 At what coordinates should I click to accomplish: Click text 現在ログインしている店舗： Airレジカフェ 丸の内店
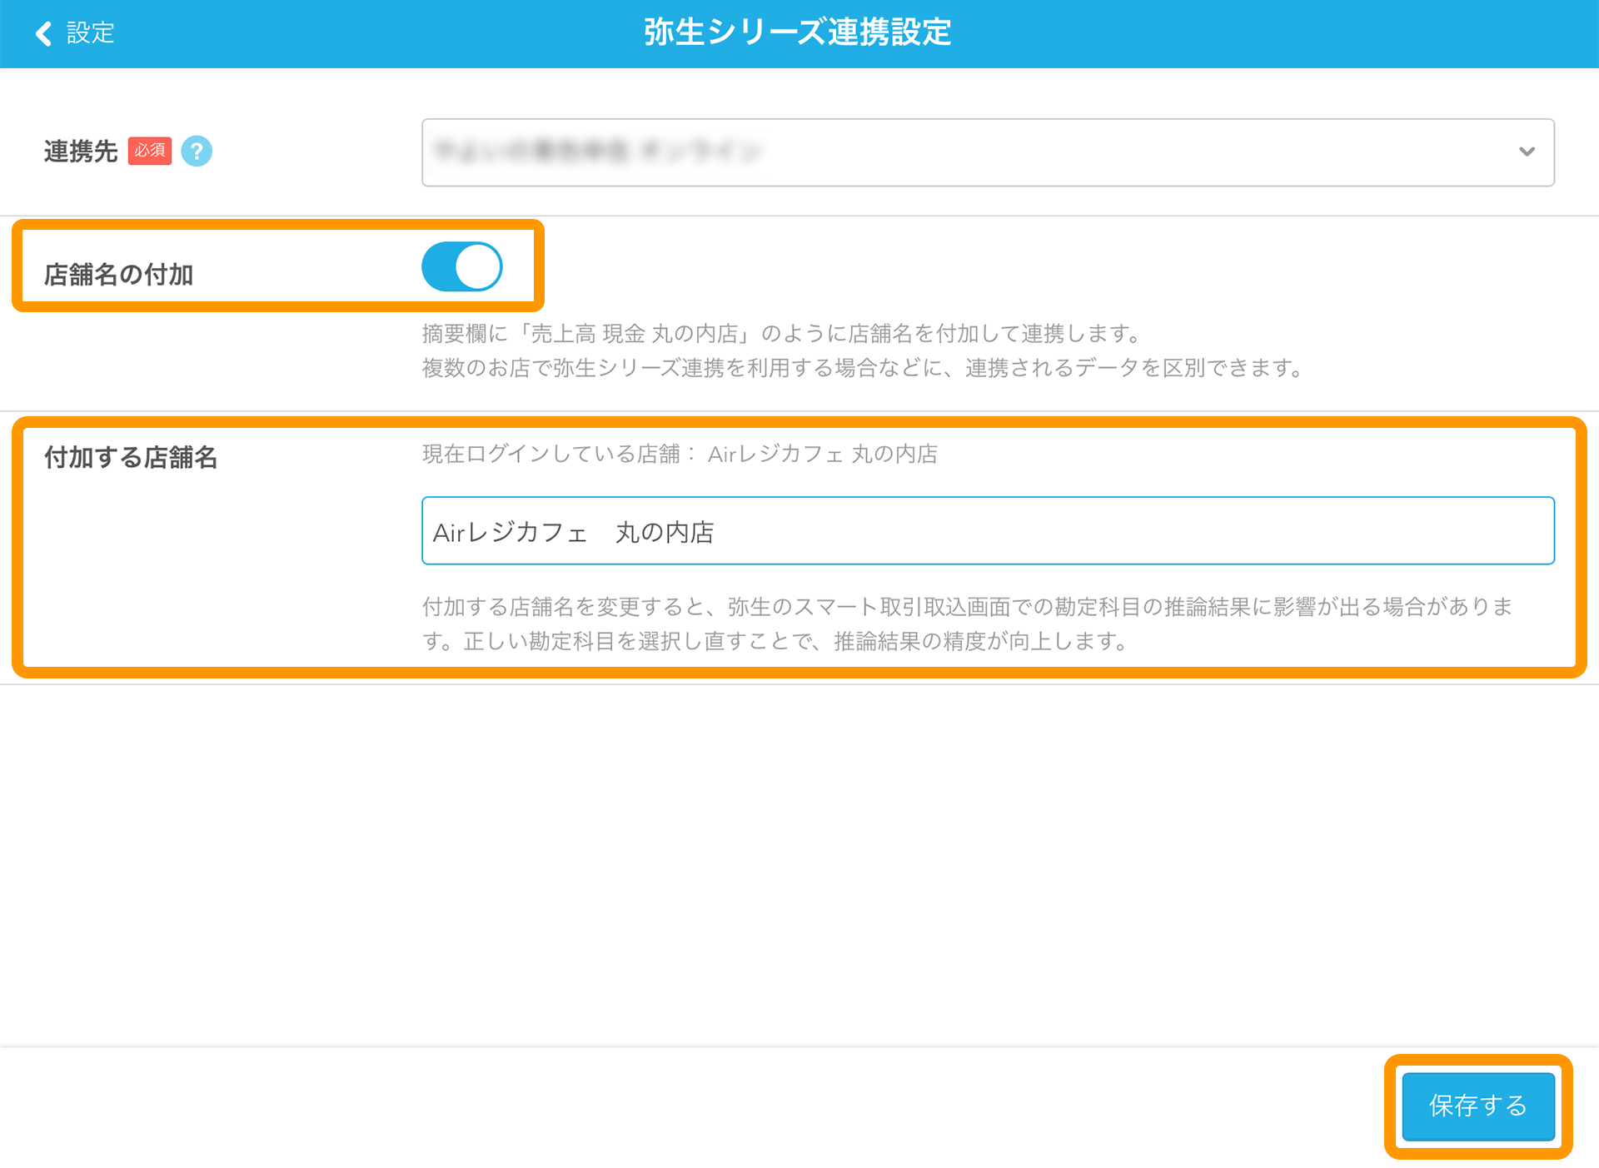coord(680,454)
